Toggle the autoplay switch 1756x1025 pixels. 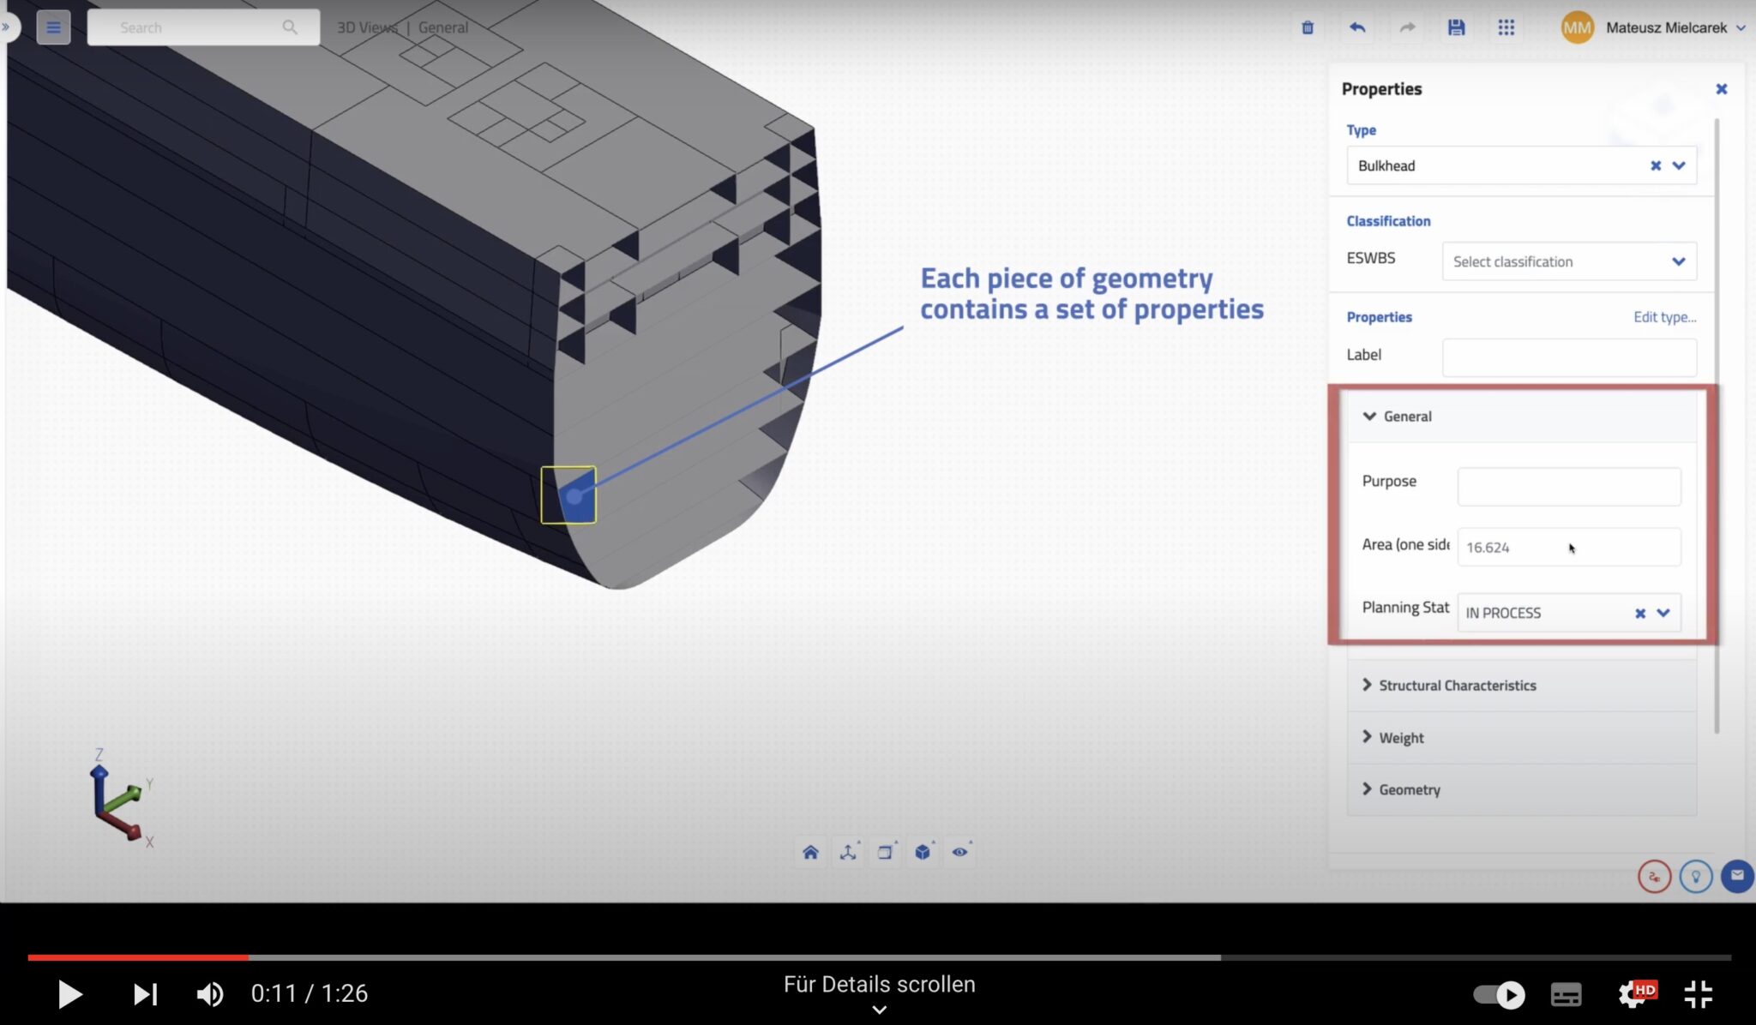pos(1498,994)
